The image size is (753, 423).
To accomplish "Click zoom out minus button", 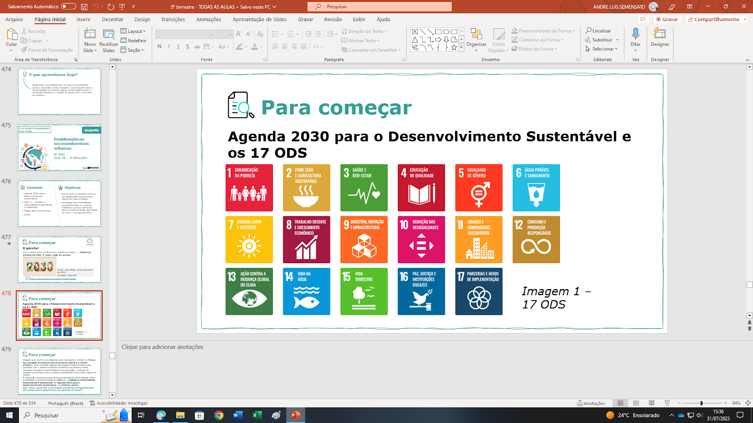I will click(x=679, y=403).
